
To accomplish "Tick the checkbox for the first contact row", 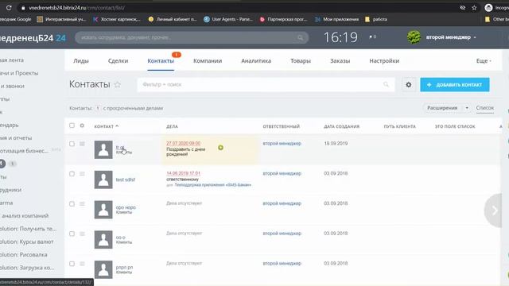I will tap(72, 144).
